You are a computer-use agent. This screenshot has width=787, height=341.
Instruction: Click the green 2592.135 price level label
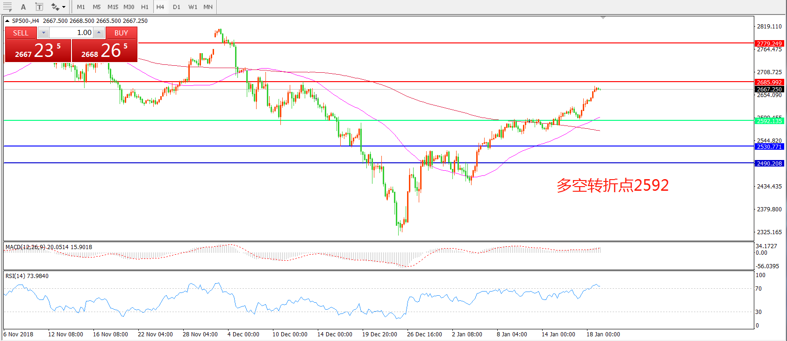pyautogui.click(x=769, y=121)
